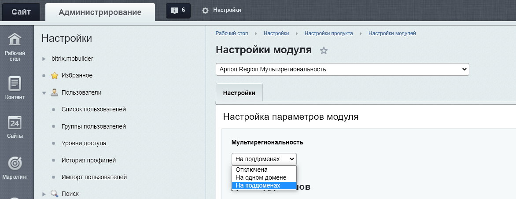Image resolution: width=516 pixels, height=199 pixels.
Task: Open the Рабочий стол sidebar icon
Action: tap(15, 47)
